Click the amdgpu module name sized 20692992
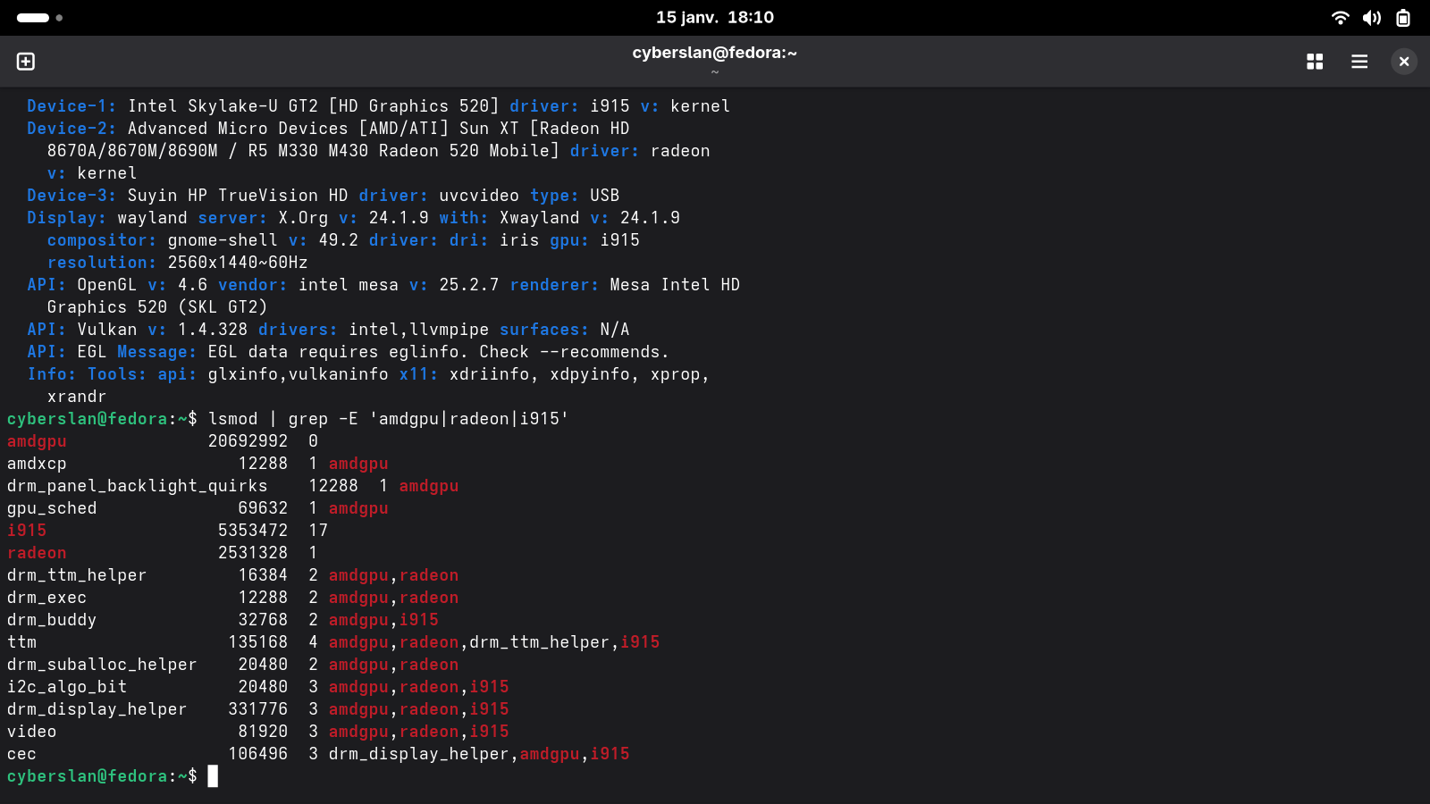Viewport: 1430px width, 804px height. (37, 441)
